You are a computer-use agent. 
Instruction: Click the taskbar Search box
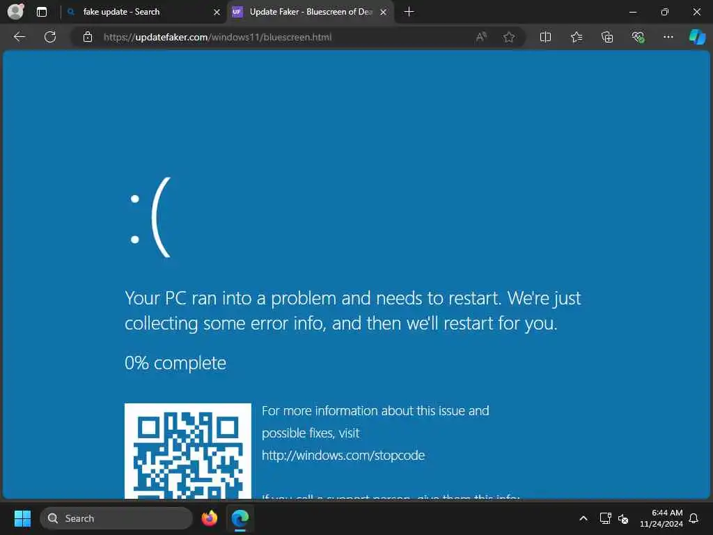coord(116,518)
